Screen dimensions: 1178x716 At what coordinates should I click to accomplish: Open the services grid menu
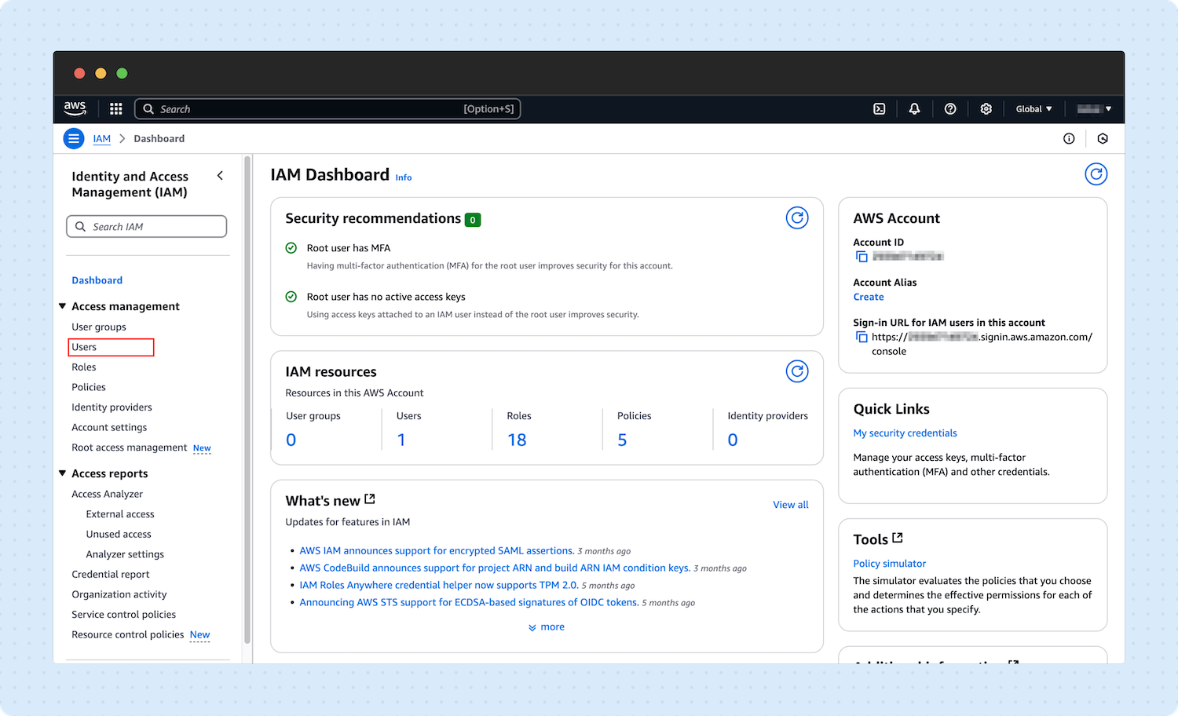[x=115, y=109]
